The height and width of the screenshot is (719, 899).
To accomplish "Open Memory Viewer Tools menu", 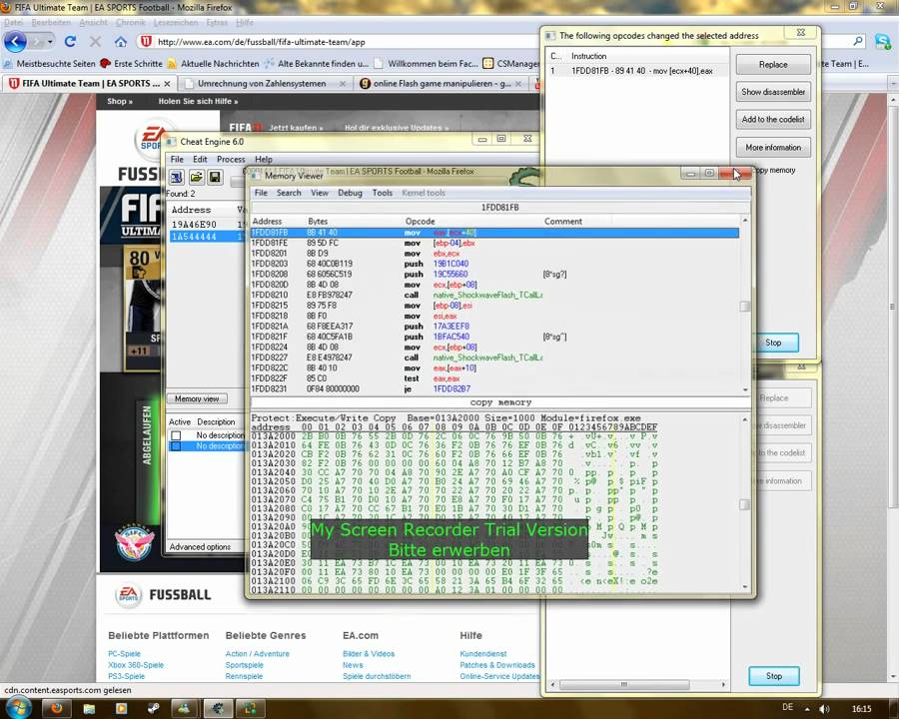I will coord(382,193).
